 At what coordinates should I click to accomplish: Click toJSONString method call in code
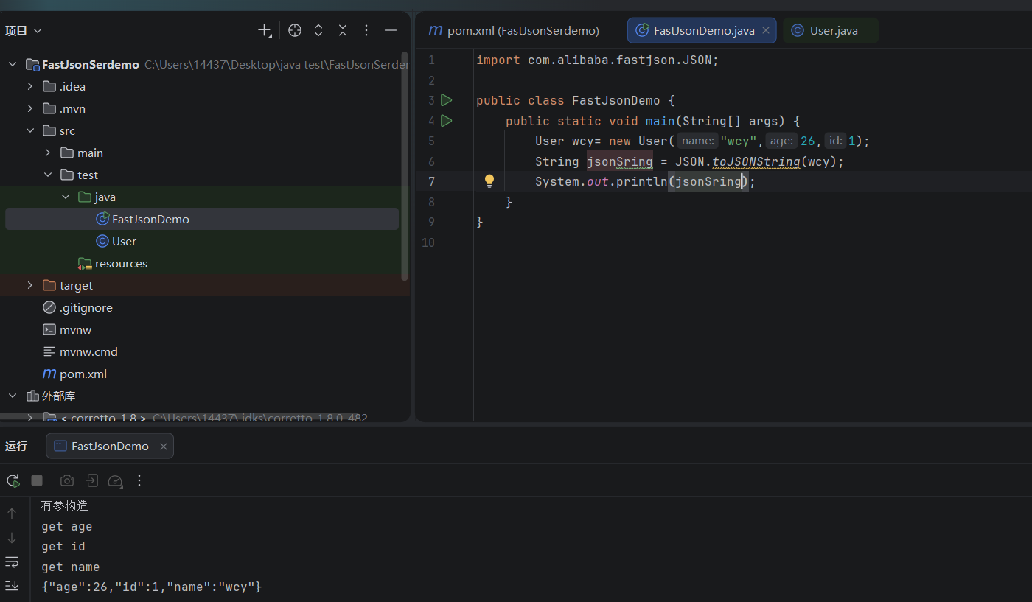tap(756, 161)
